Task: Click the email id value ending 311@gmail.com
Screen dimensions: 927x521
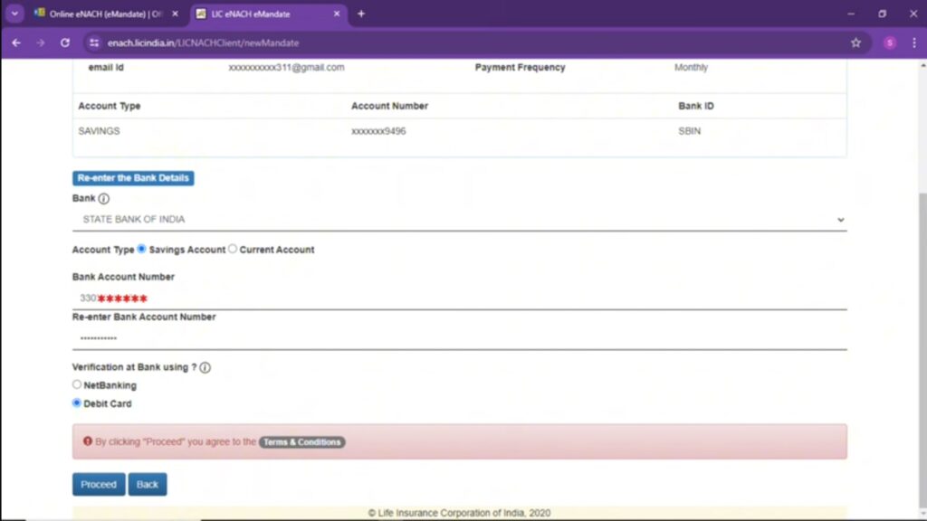Action: [x=286, y=67]
